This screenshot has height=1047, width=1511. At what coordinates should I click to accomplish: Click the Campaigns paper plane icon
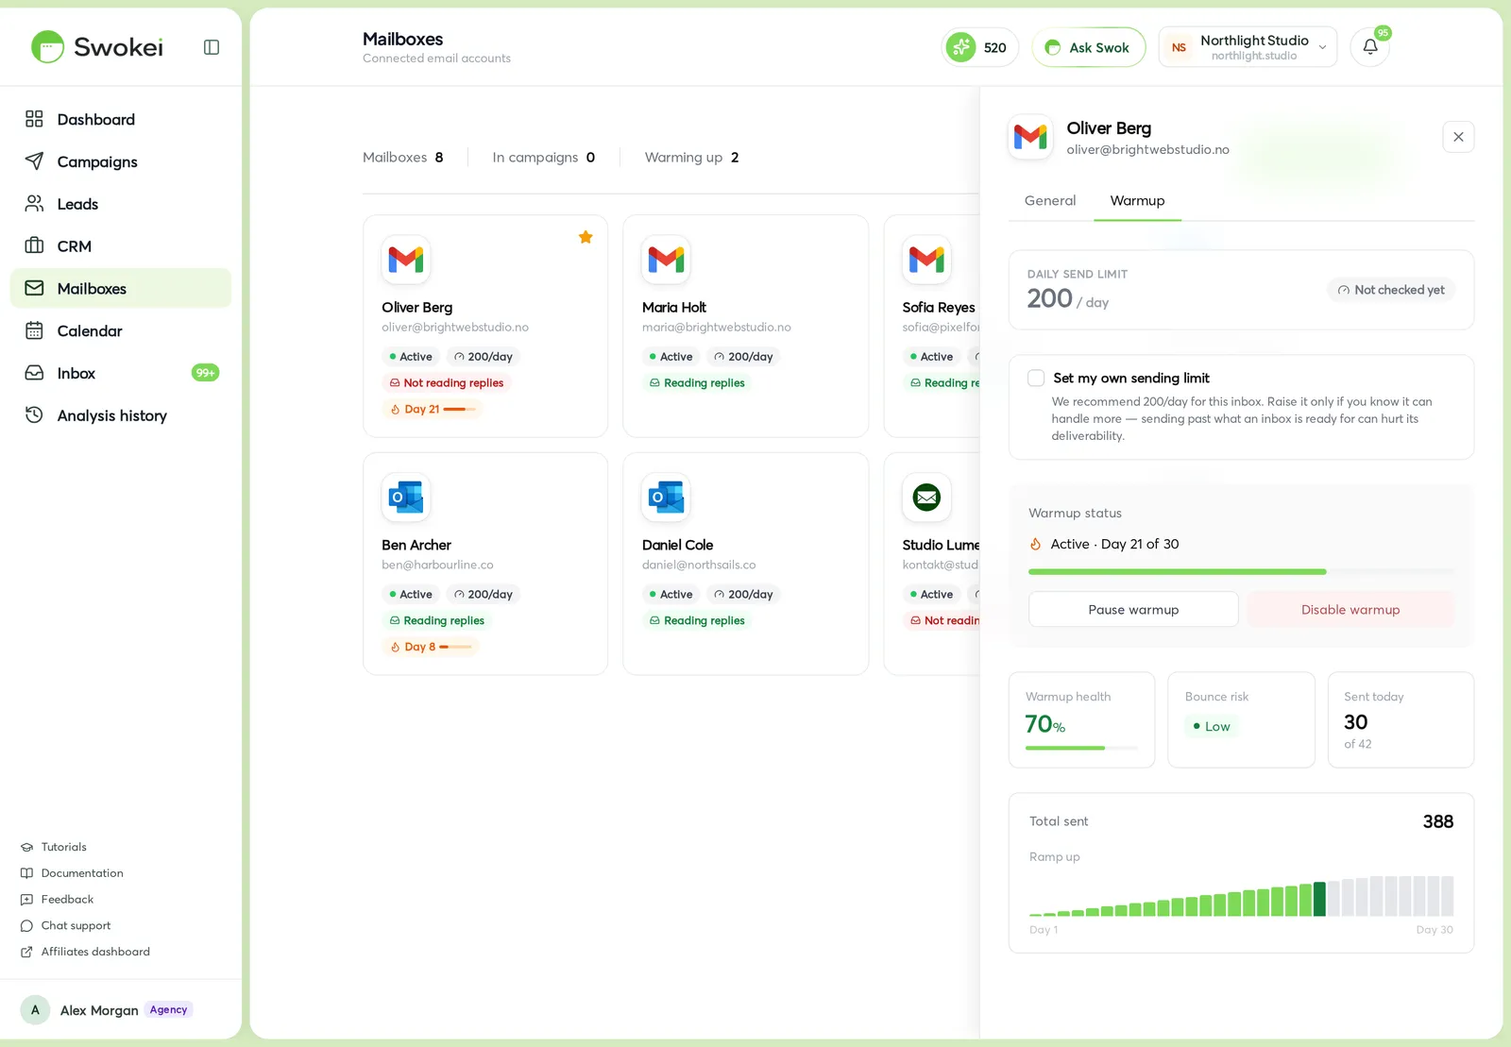(x=34, y=161)
